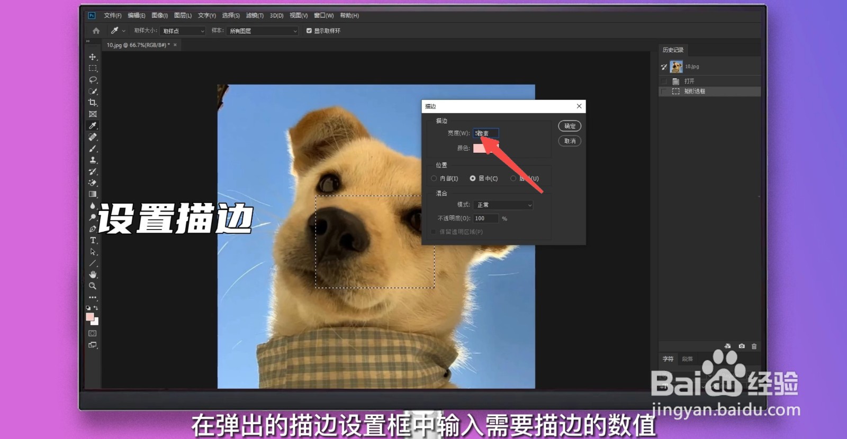Viewport: 847px width, 439px height.
Task: Click the foreground color swatch
Action: (x=90, y=317)
